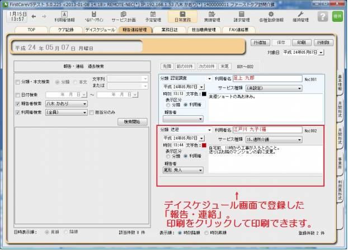The image size is (348, 250).
Task: Click the question mark help icon
Action: [322, 16]
